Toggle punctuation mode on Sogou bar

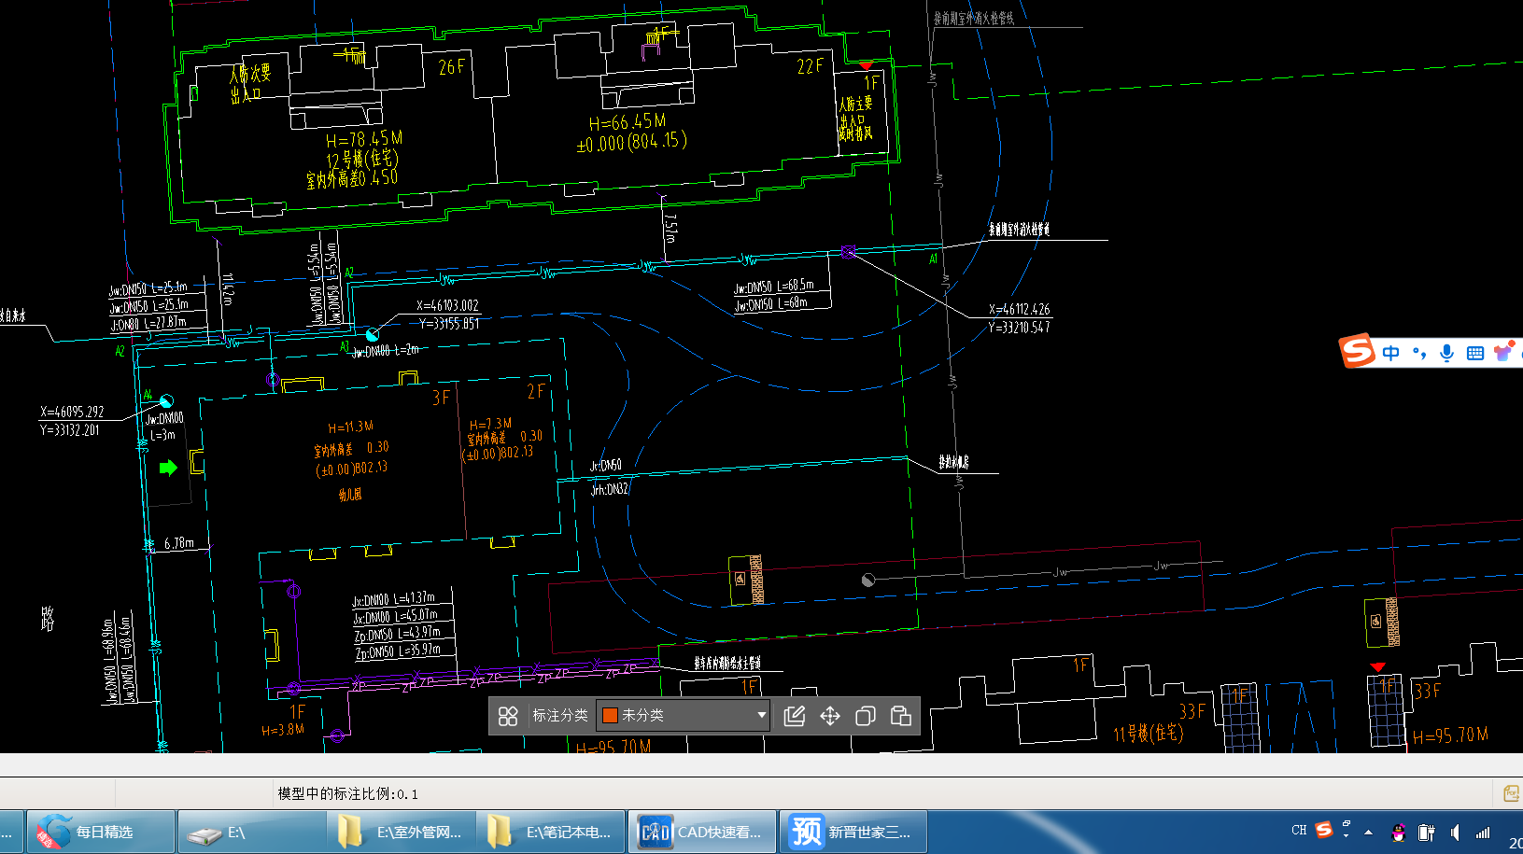[1419, 353]
